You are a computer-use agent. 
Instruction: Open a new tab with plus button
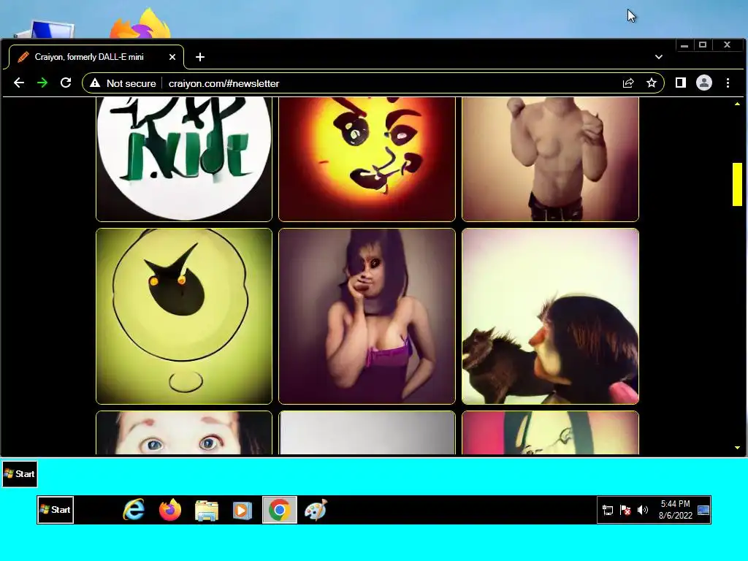click(x=200, y=57)
